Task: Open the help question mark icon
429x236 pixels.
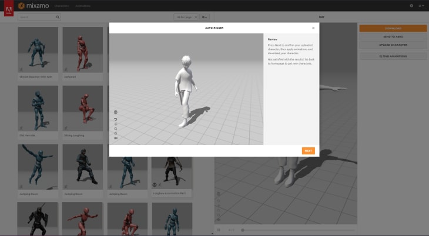Action: [x=411, y=5]
